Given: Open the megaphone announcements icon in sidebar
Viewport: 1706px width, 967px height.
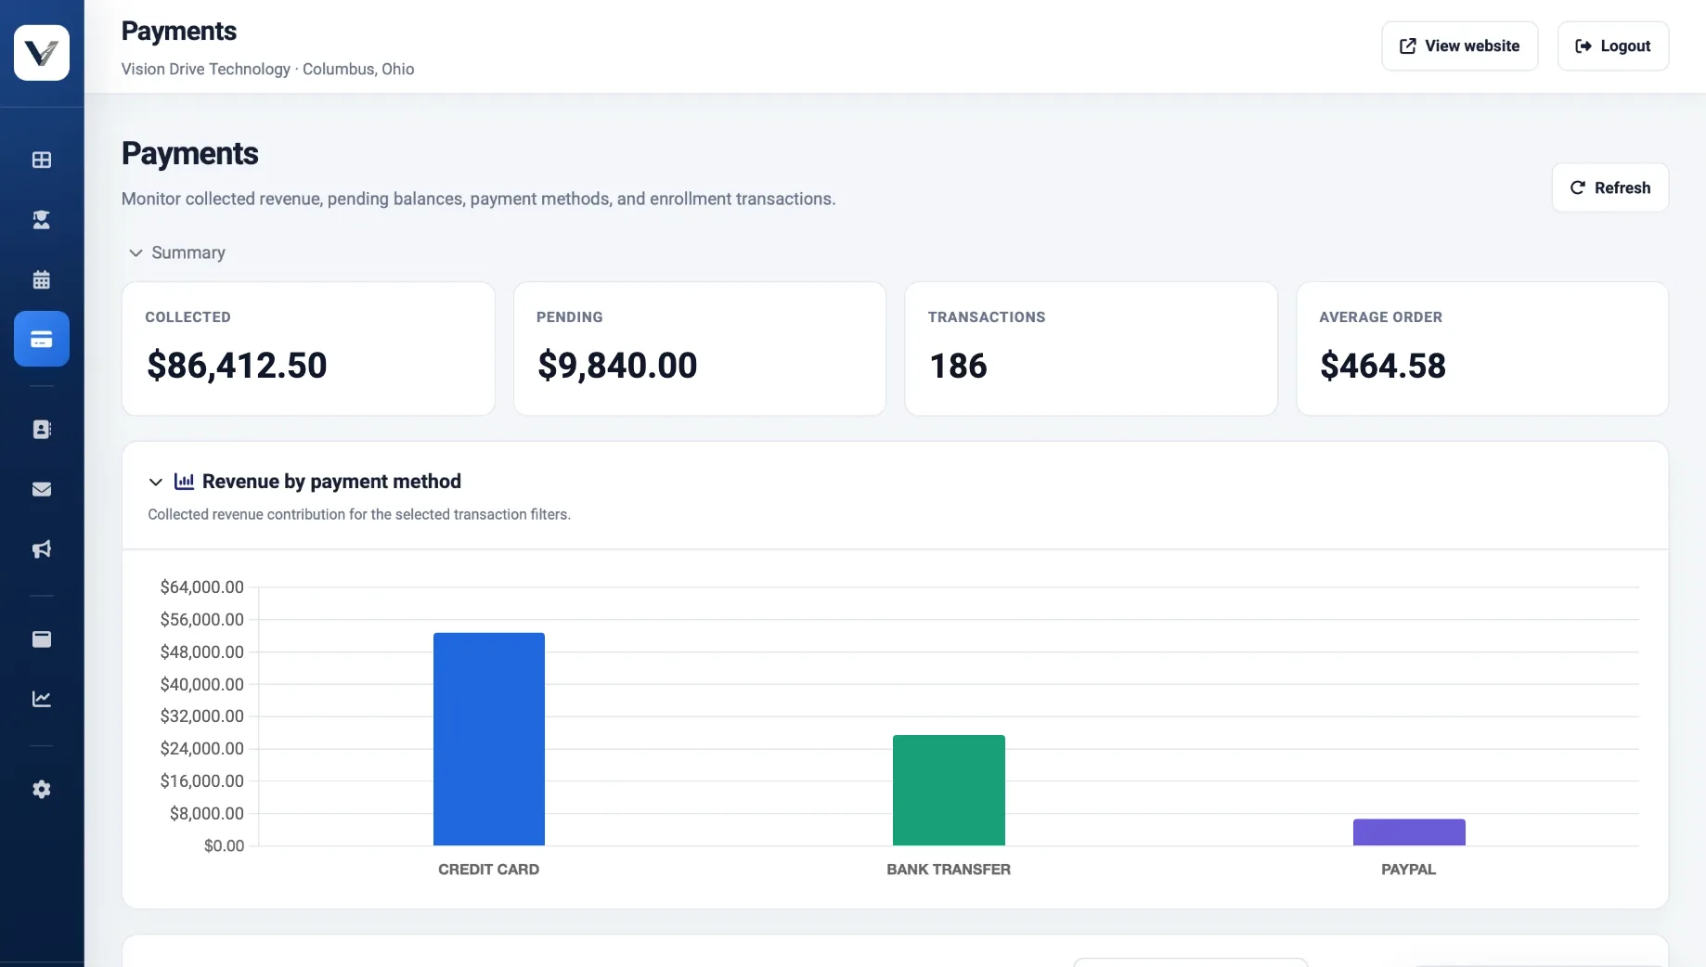Looking at the screenshot, I should pos(42,549).
